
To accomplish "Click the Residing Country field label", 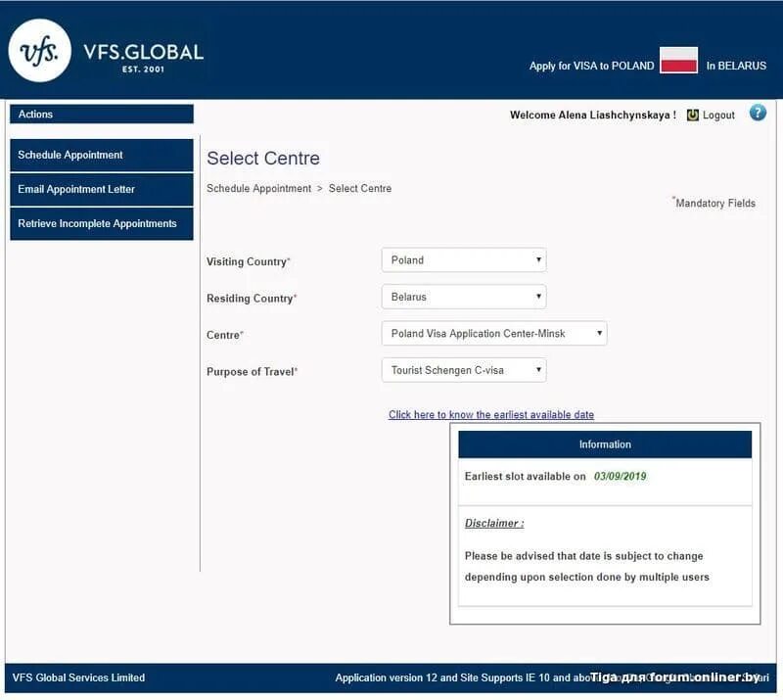I will tap(252, 299).
